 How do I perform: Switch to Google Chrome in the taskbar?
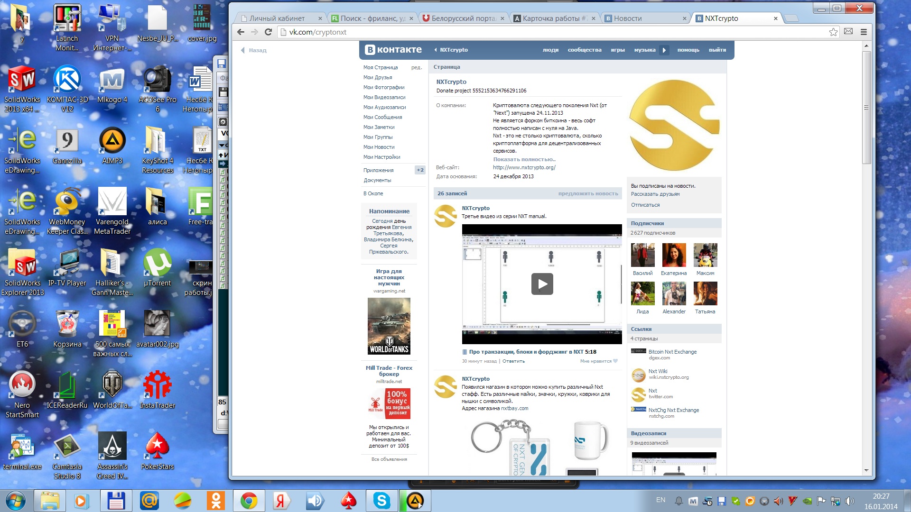[249, 501]
